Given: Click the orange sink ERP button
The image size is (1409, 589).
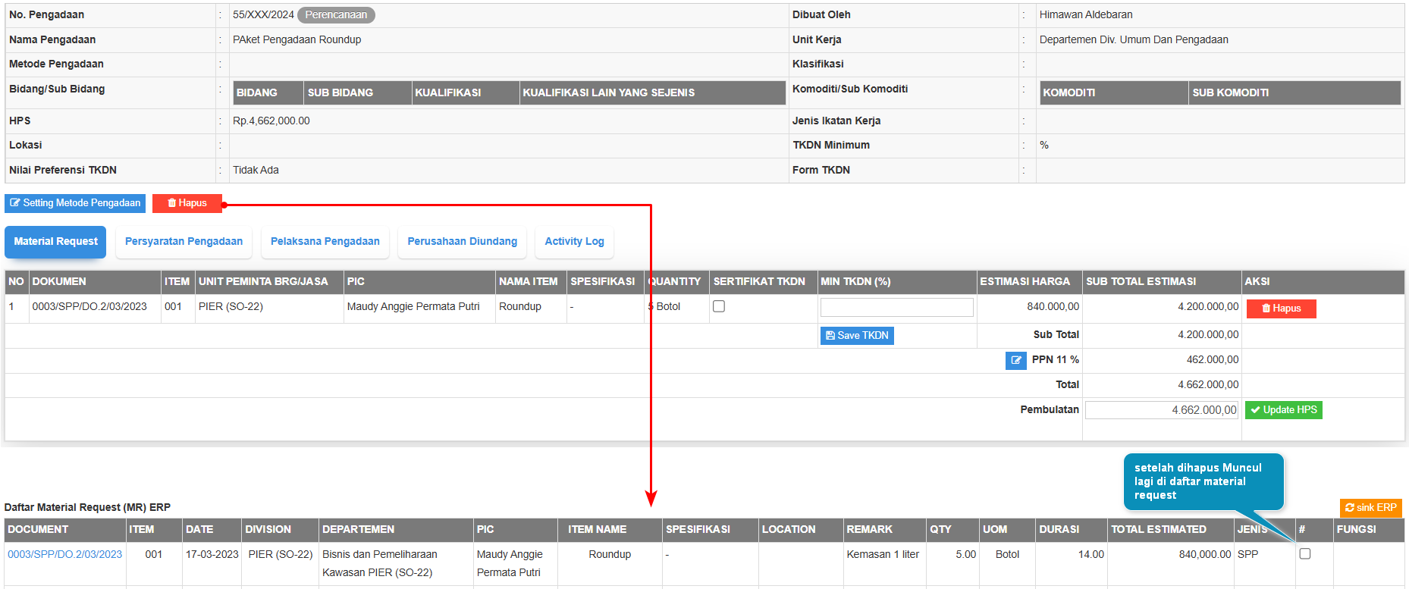Looking at the screenshot, I should 1370,508.
